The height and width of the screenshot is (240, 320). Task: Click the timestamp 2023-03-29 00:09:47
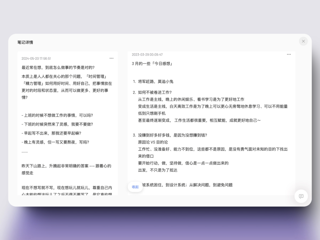click(147, 55)
